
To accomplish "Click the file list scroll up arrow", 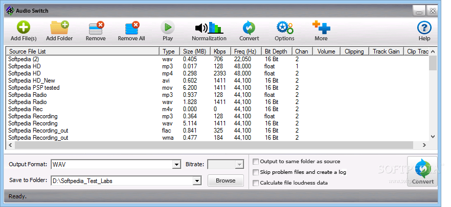I will pyautogui.click(x=433, y=51).
